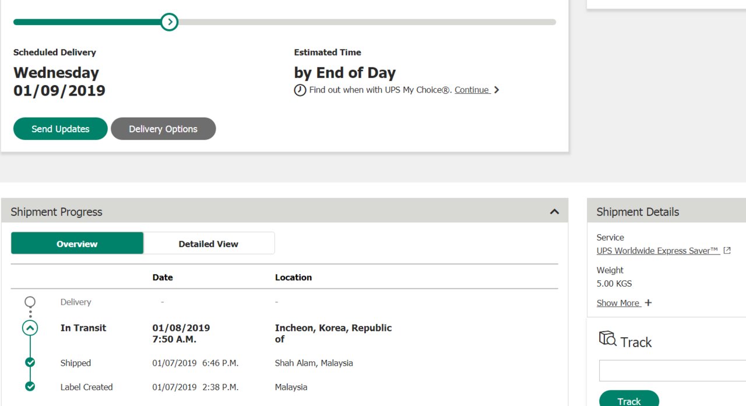Click the empty Delivery status circle

[x=30, y=302]
